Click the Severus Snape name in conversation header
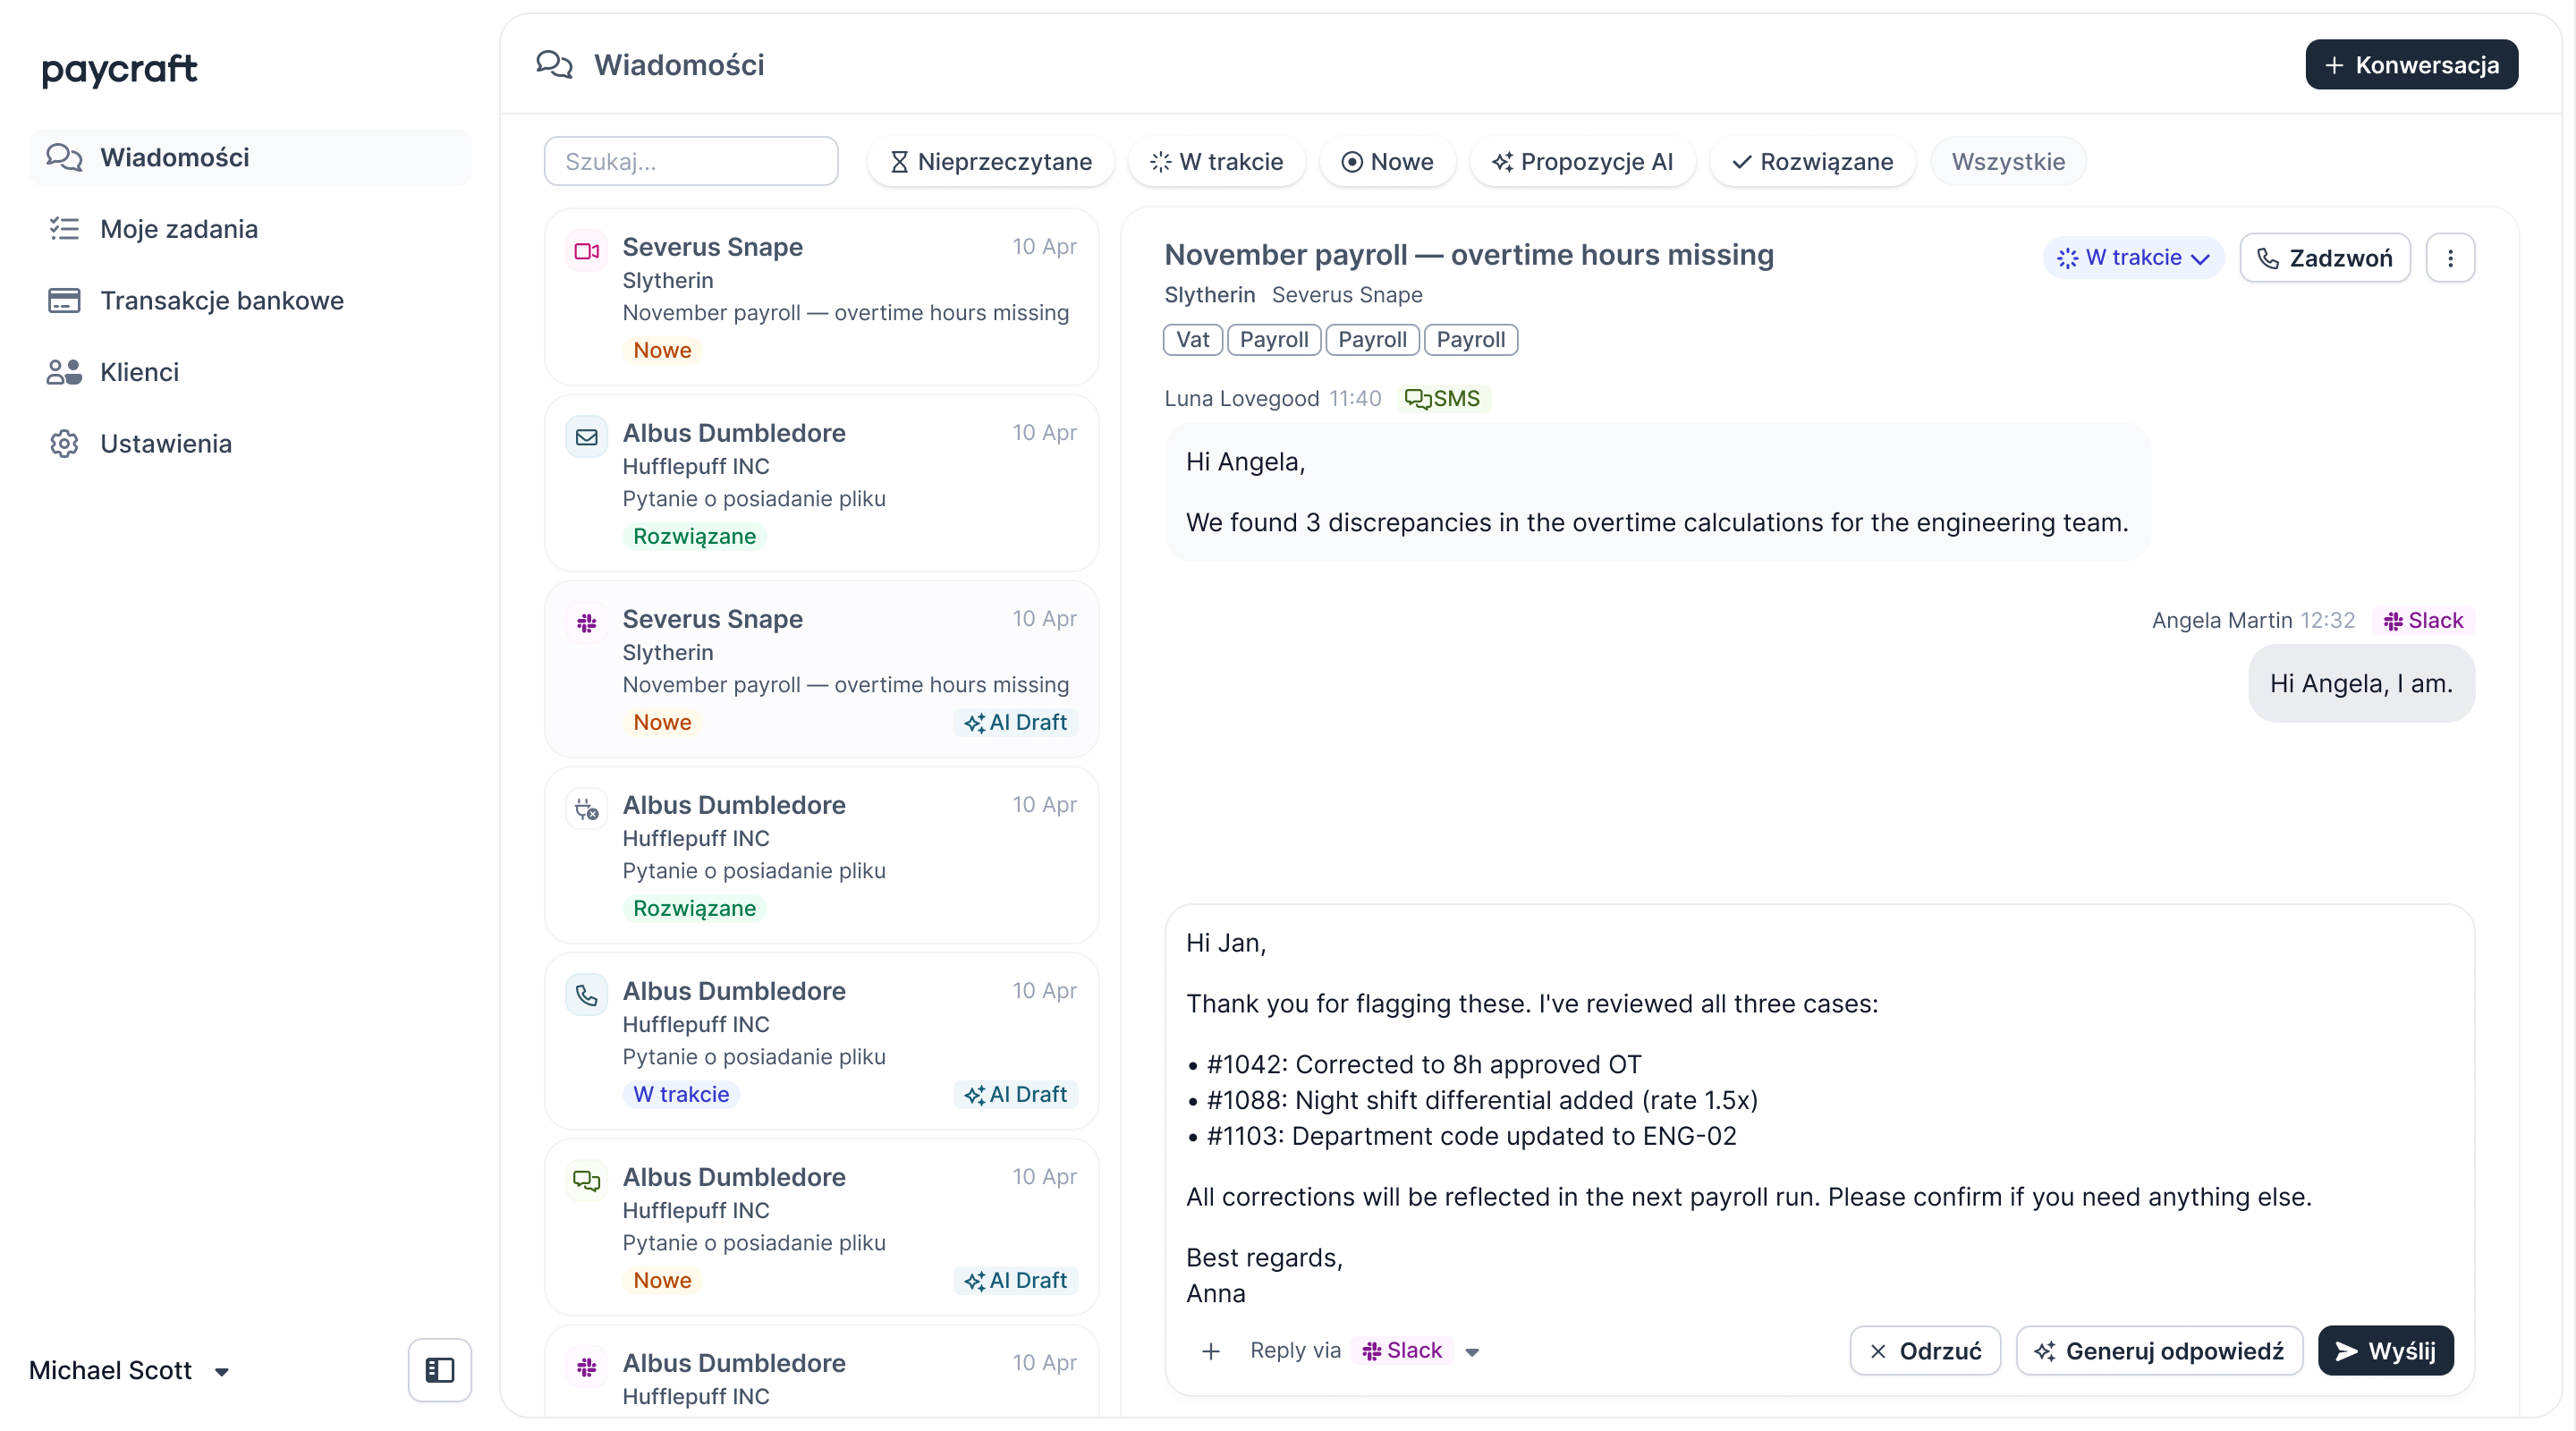This screenshot has height=1431, width=2576. (x=1346, y=295)
